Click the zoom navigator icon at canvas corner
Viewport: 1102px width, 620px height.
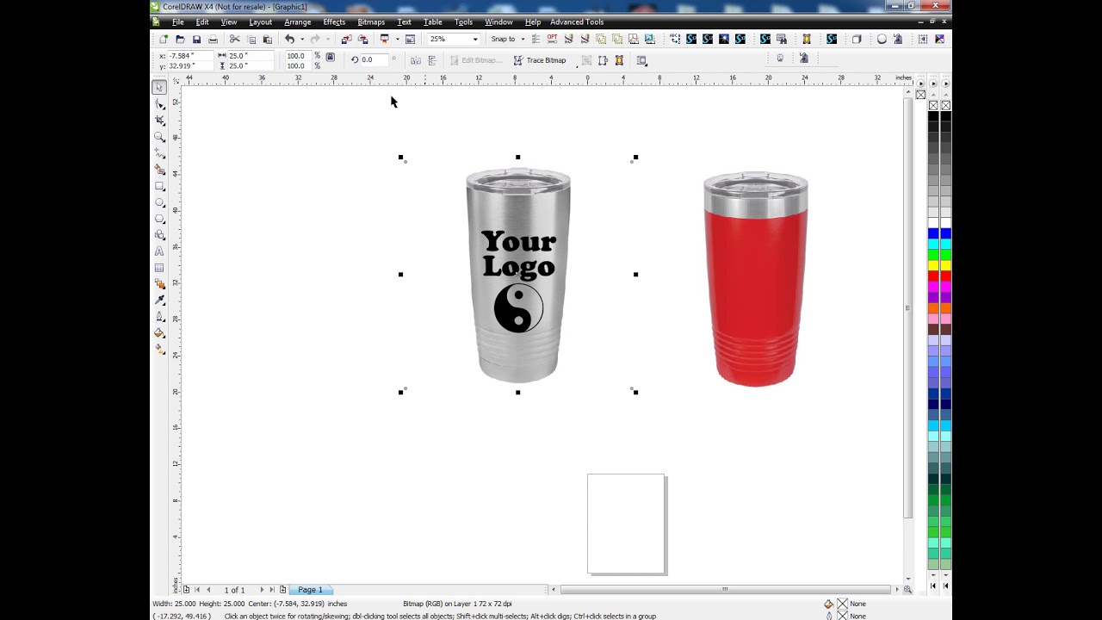tap(907, 590)
